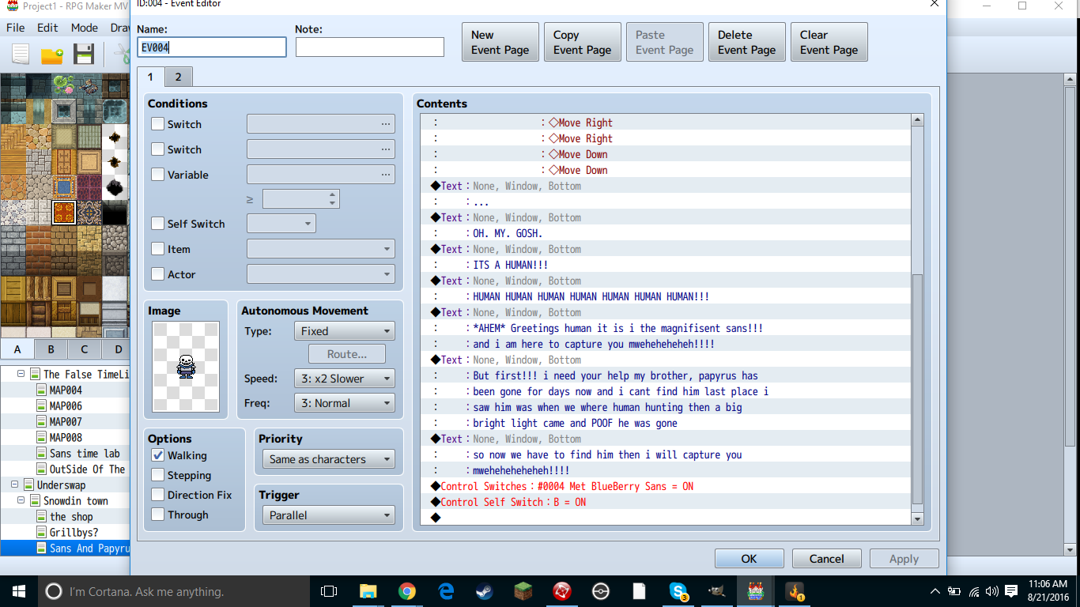Open the Actor condition dropdown
Image resolution: width=1080 pixels, height=607 pixels.
click(x=321, y=274)
